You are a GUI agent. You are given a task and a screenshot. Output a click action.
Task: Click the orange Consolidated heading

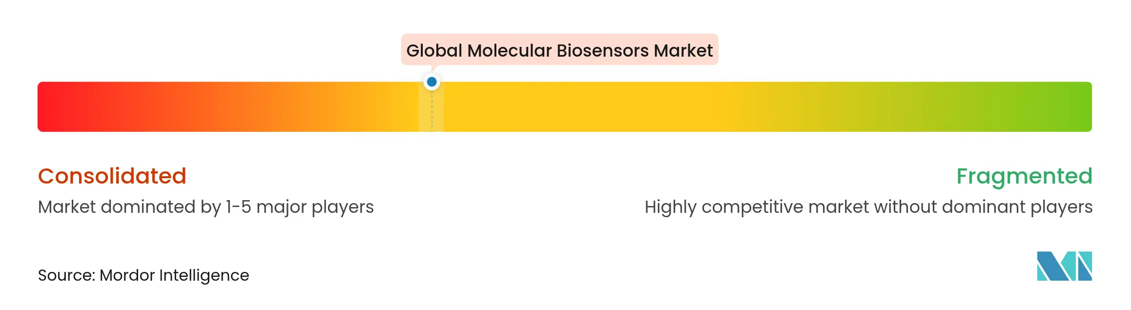tap(112, 176)
